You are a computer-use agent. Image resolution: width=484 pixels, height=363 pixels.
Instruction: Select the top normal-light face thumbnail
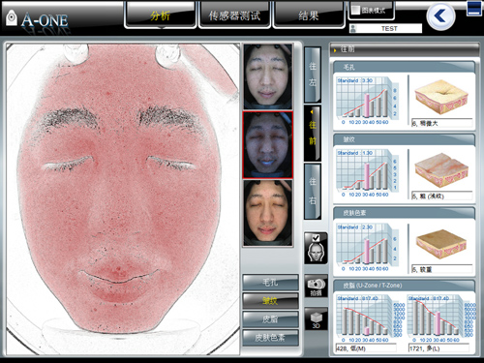coord(267,76)
